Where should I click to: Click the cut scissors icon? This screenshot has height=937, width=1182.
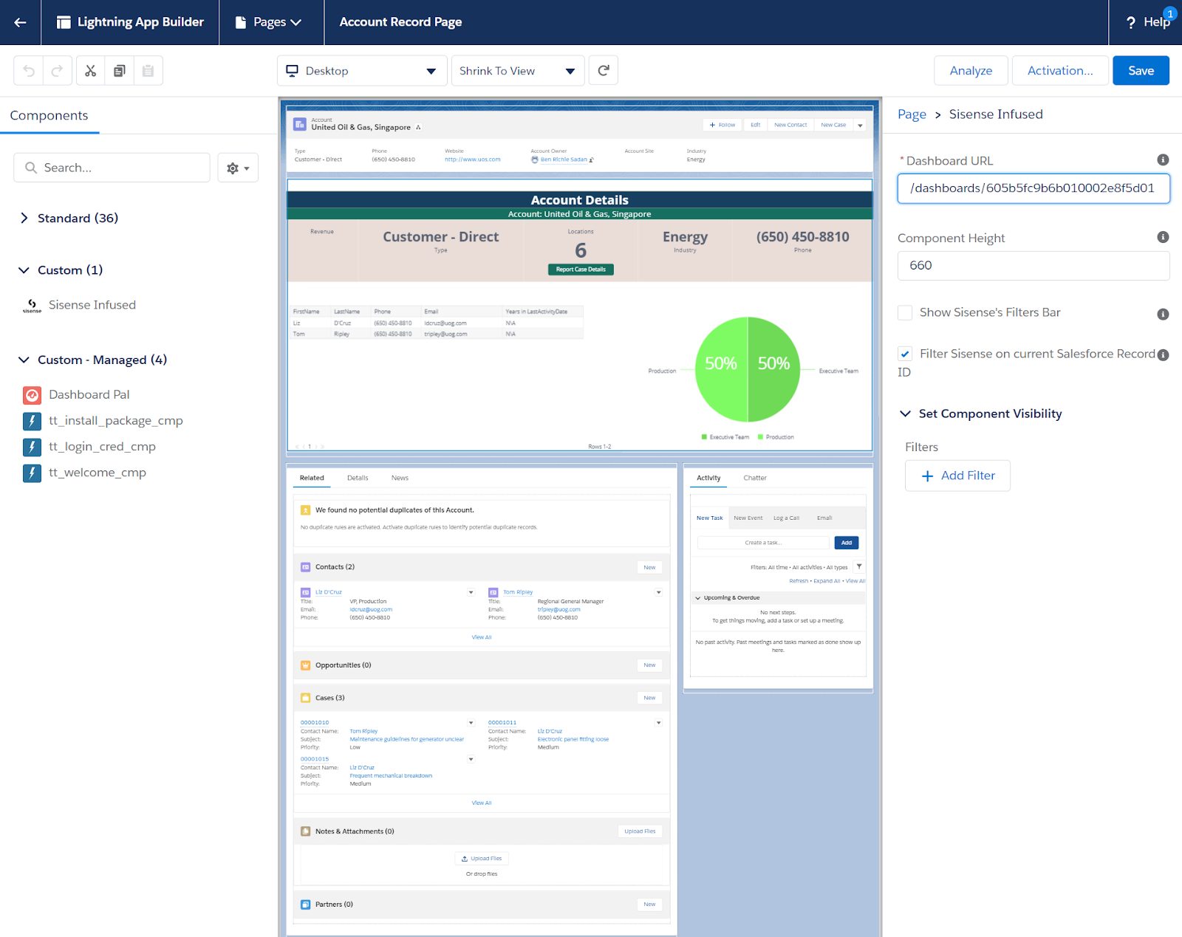90,71
